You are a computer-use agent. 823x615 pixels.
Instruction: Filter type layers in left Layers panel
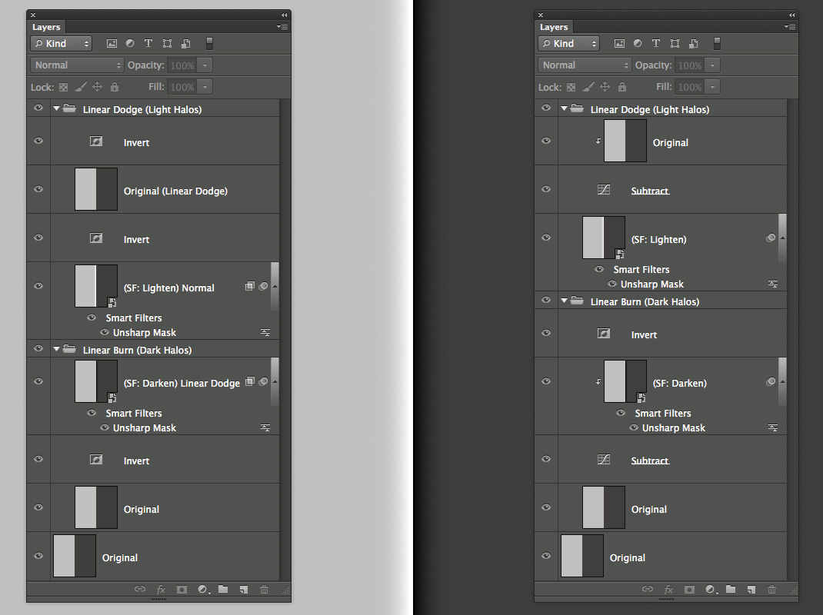pos(148,44)
